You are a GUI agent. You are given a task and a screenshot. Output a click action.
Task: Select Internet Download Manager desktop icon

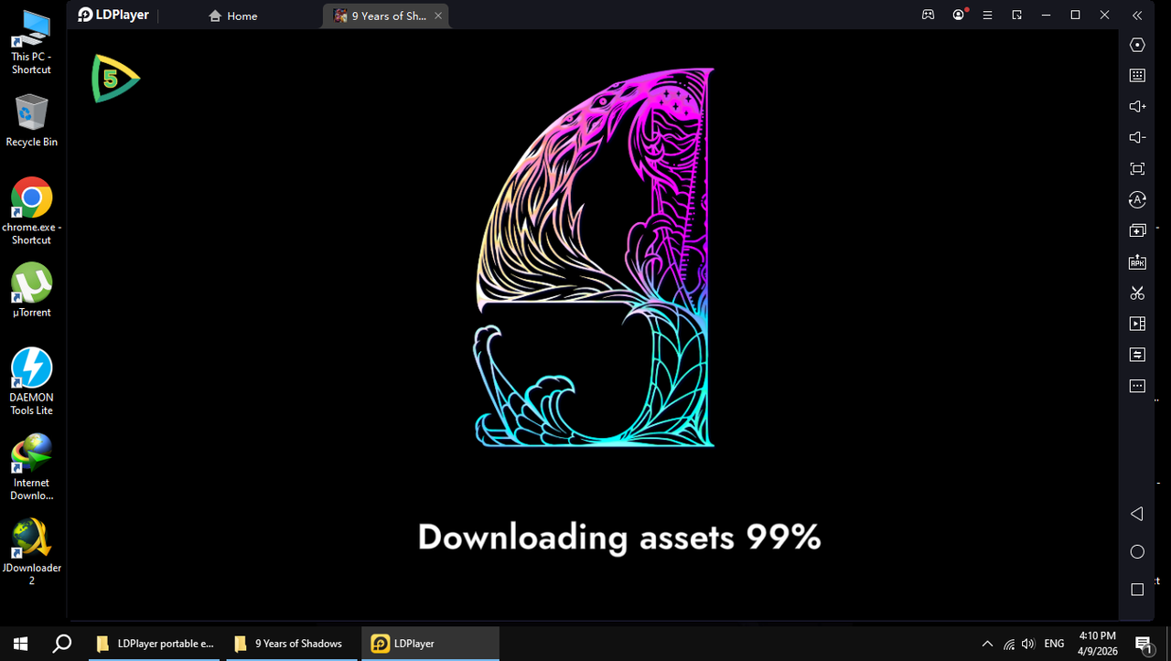tap(31, 467)
